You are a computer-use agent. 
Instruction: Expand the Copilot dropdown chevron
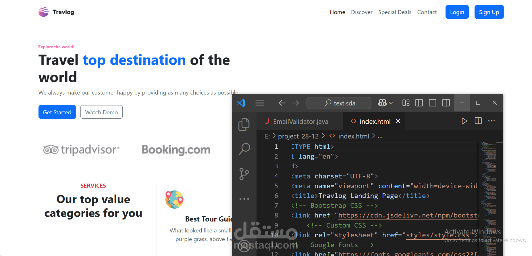tap(391, 103)
